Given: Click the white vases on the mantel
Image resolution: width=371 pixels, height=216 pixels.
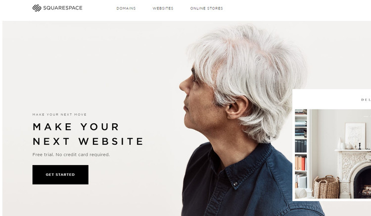Looking at the screenshot, I should tap(341, 144).
